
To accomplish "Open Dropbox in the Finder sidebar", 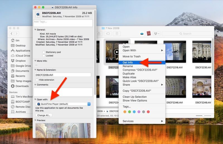I will (20, 61).
